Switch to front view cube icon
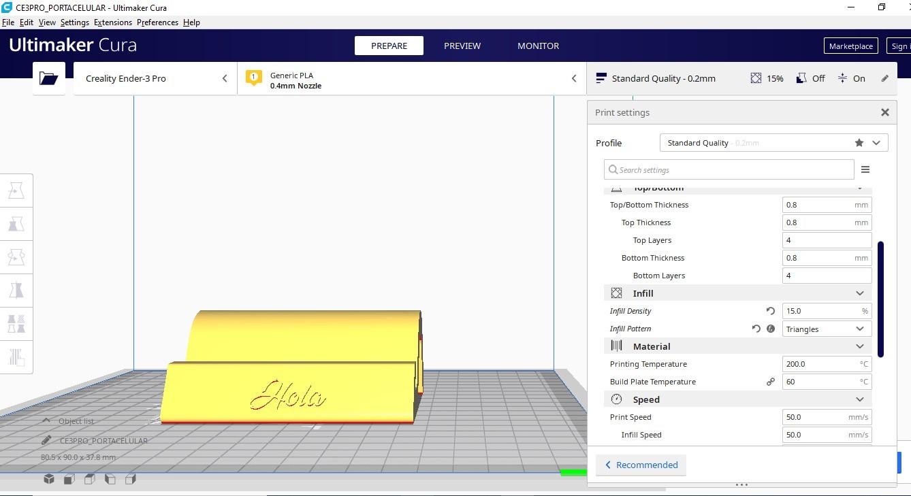 69,479
